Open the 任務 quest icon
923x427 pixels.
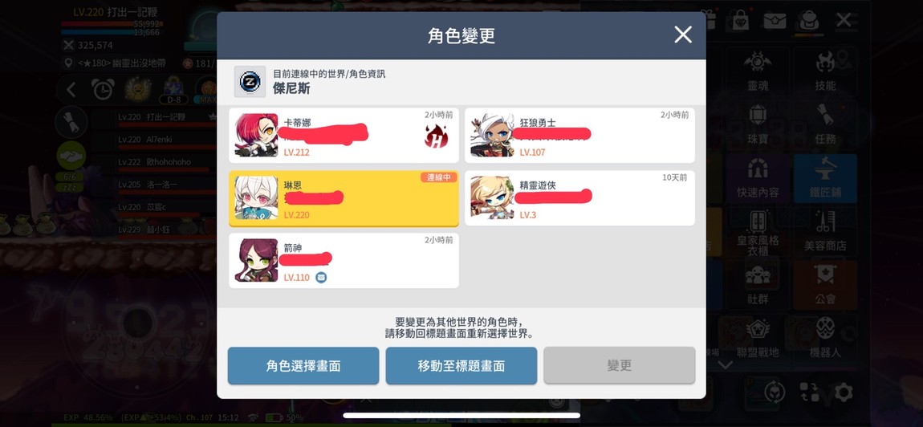(x=825, y=125)
